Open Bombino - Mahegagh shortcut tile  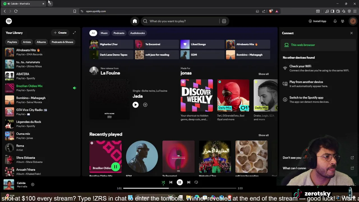(x=248, y=55)
